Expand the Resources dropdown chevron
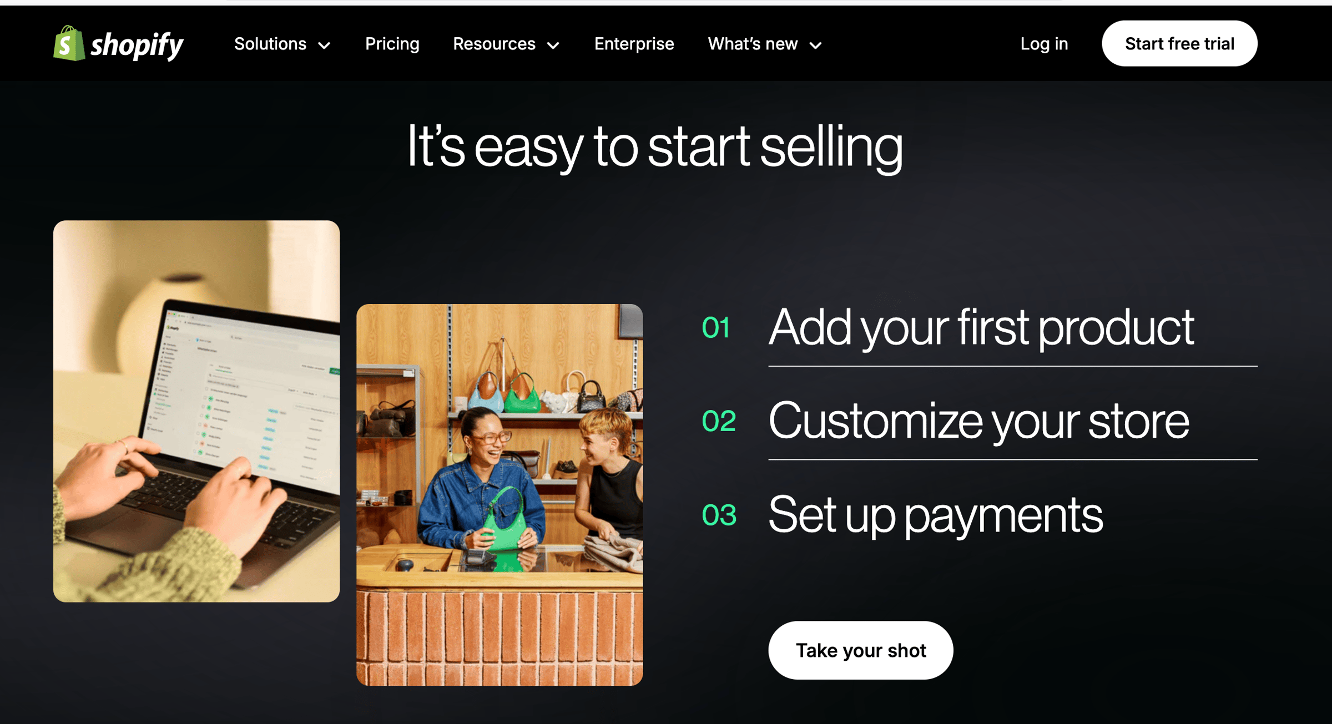Screen dimensions: 1332x724 tap(553, 45)
